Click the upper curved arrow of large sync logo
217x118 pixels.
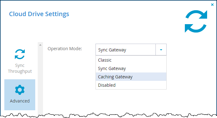(x=197, y=15)
